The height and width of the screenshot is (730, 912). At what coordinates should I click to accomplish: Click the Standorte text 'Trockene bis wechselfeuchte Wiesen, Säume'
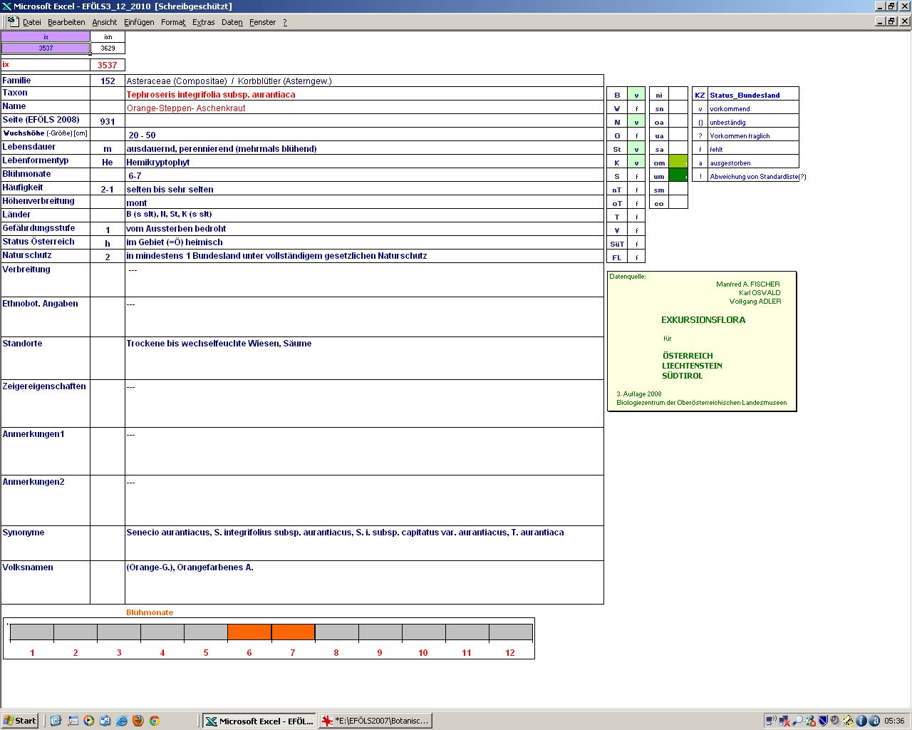pos(219,343)
